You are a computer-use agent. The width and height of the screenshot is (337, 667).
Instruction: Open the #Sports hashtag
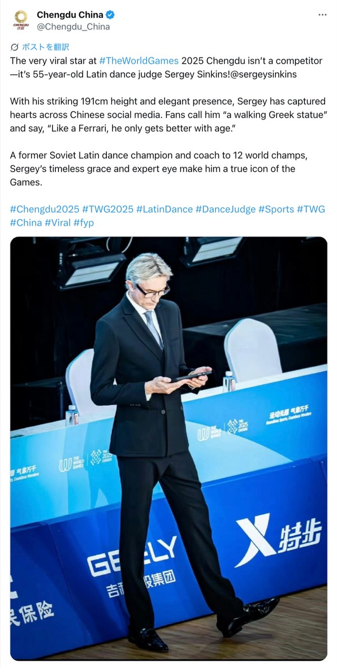tap(276, 209)
